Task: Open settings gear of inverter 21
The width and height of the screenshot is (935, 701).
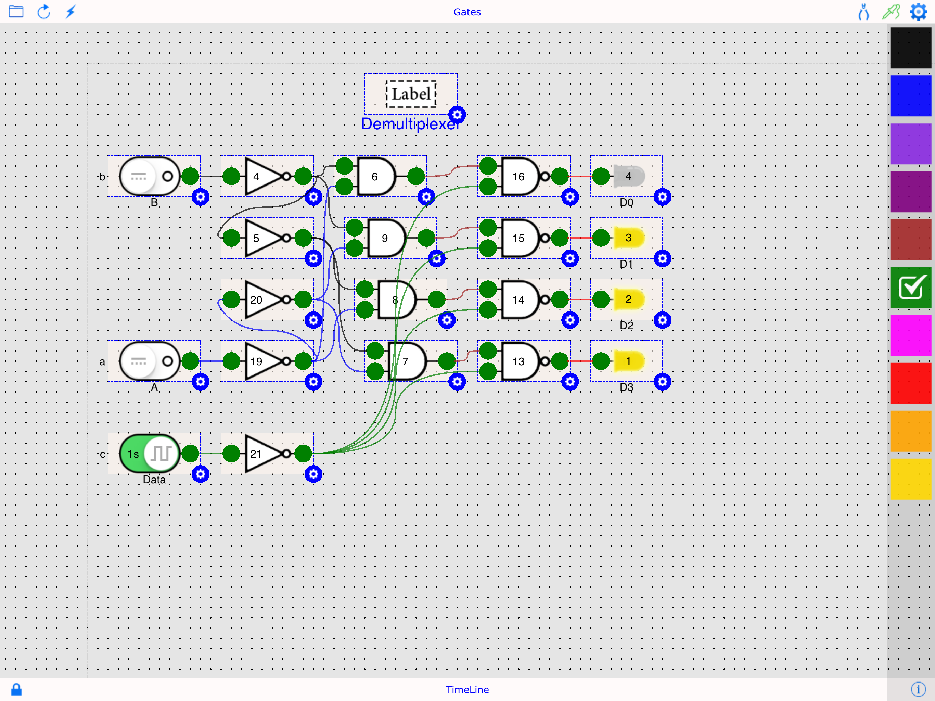Action: tap(313, 474)
